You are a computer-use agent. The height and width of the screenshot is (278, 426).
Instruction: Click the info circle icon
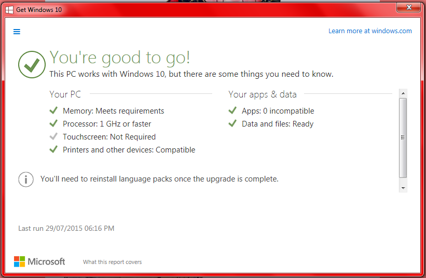[x=26, y=179]
